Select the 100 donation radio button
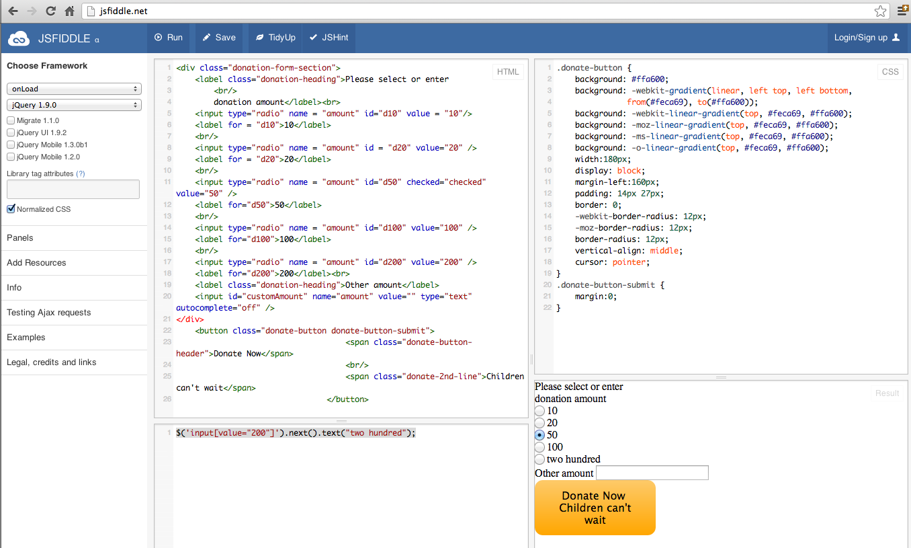 click(x=540, y=447)
